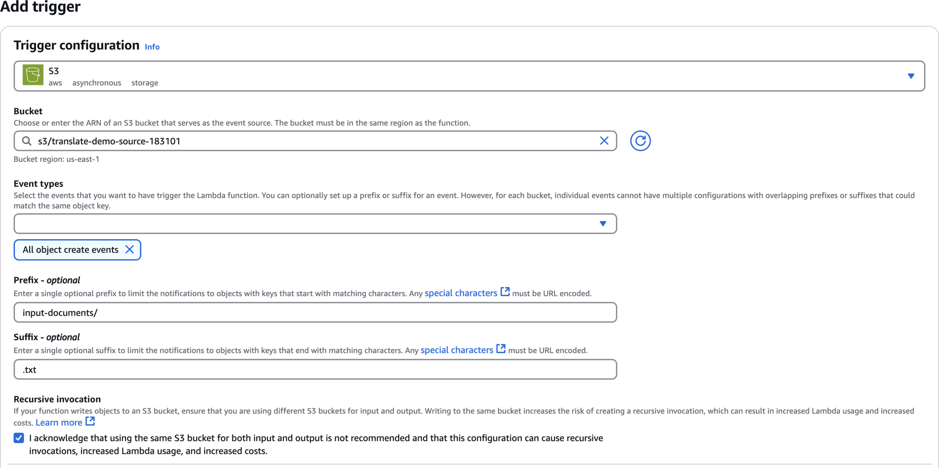Open the Info link next to Trigger configuration

coord(152,47)
